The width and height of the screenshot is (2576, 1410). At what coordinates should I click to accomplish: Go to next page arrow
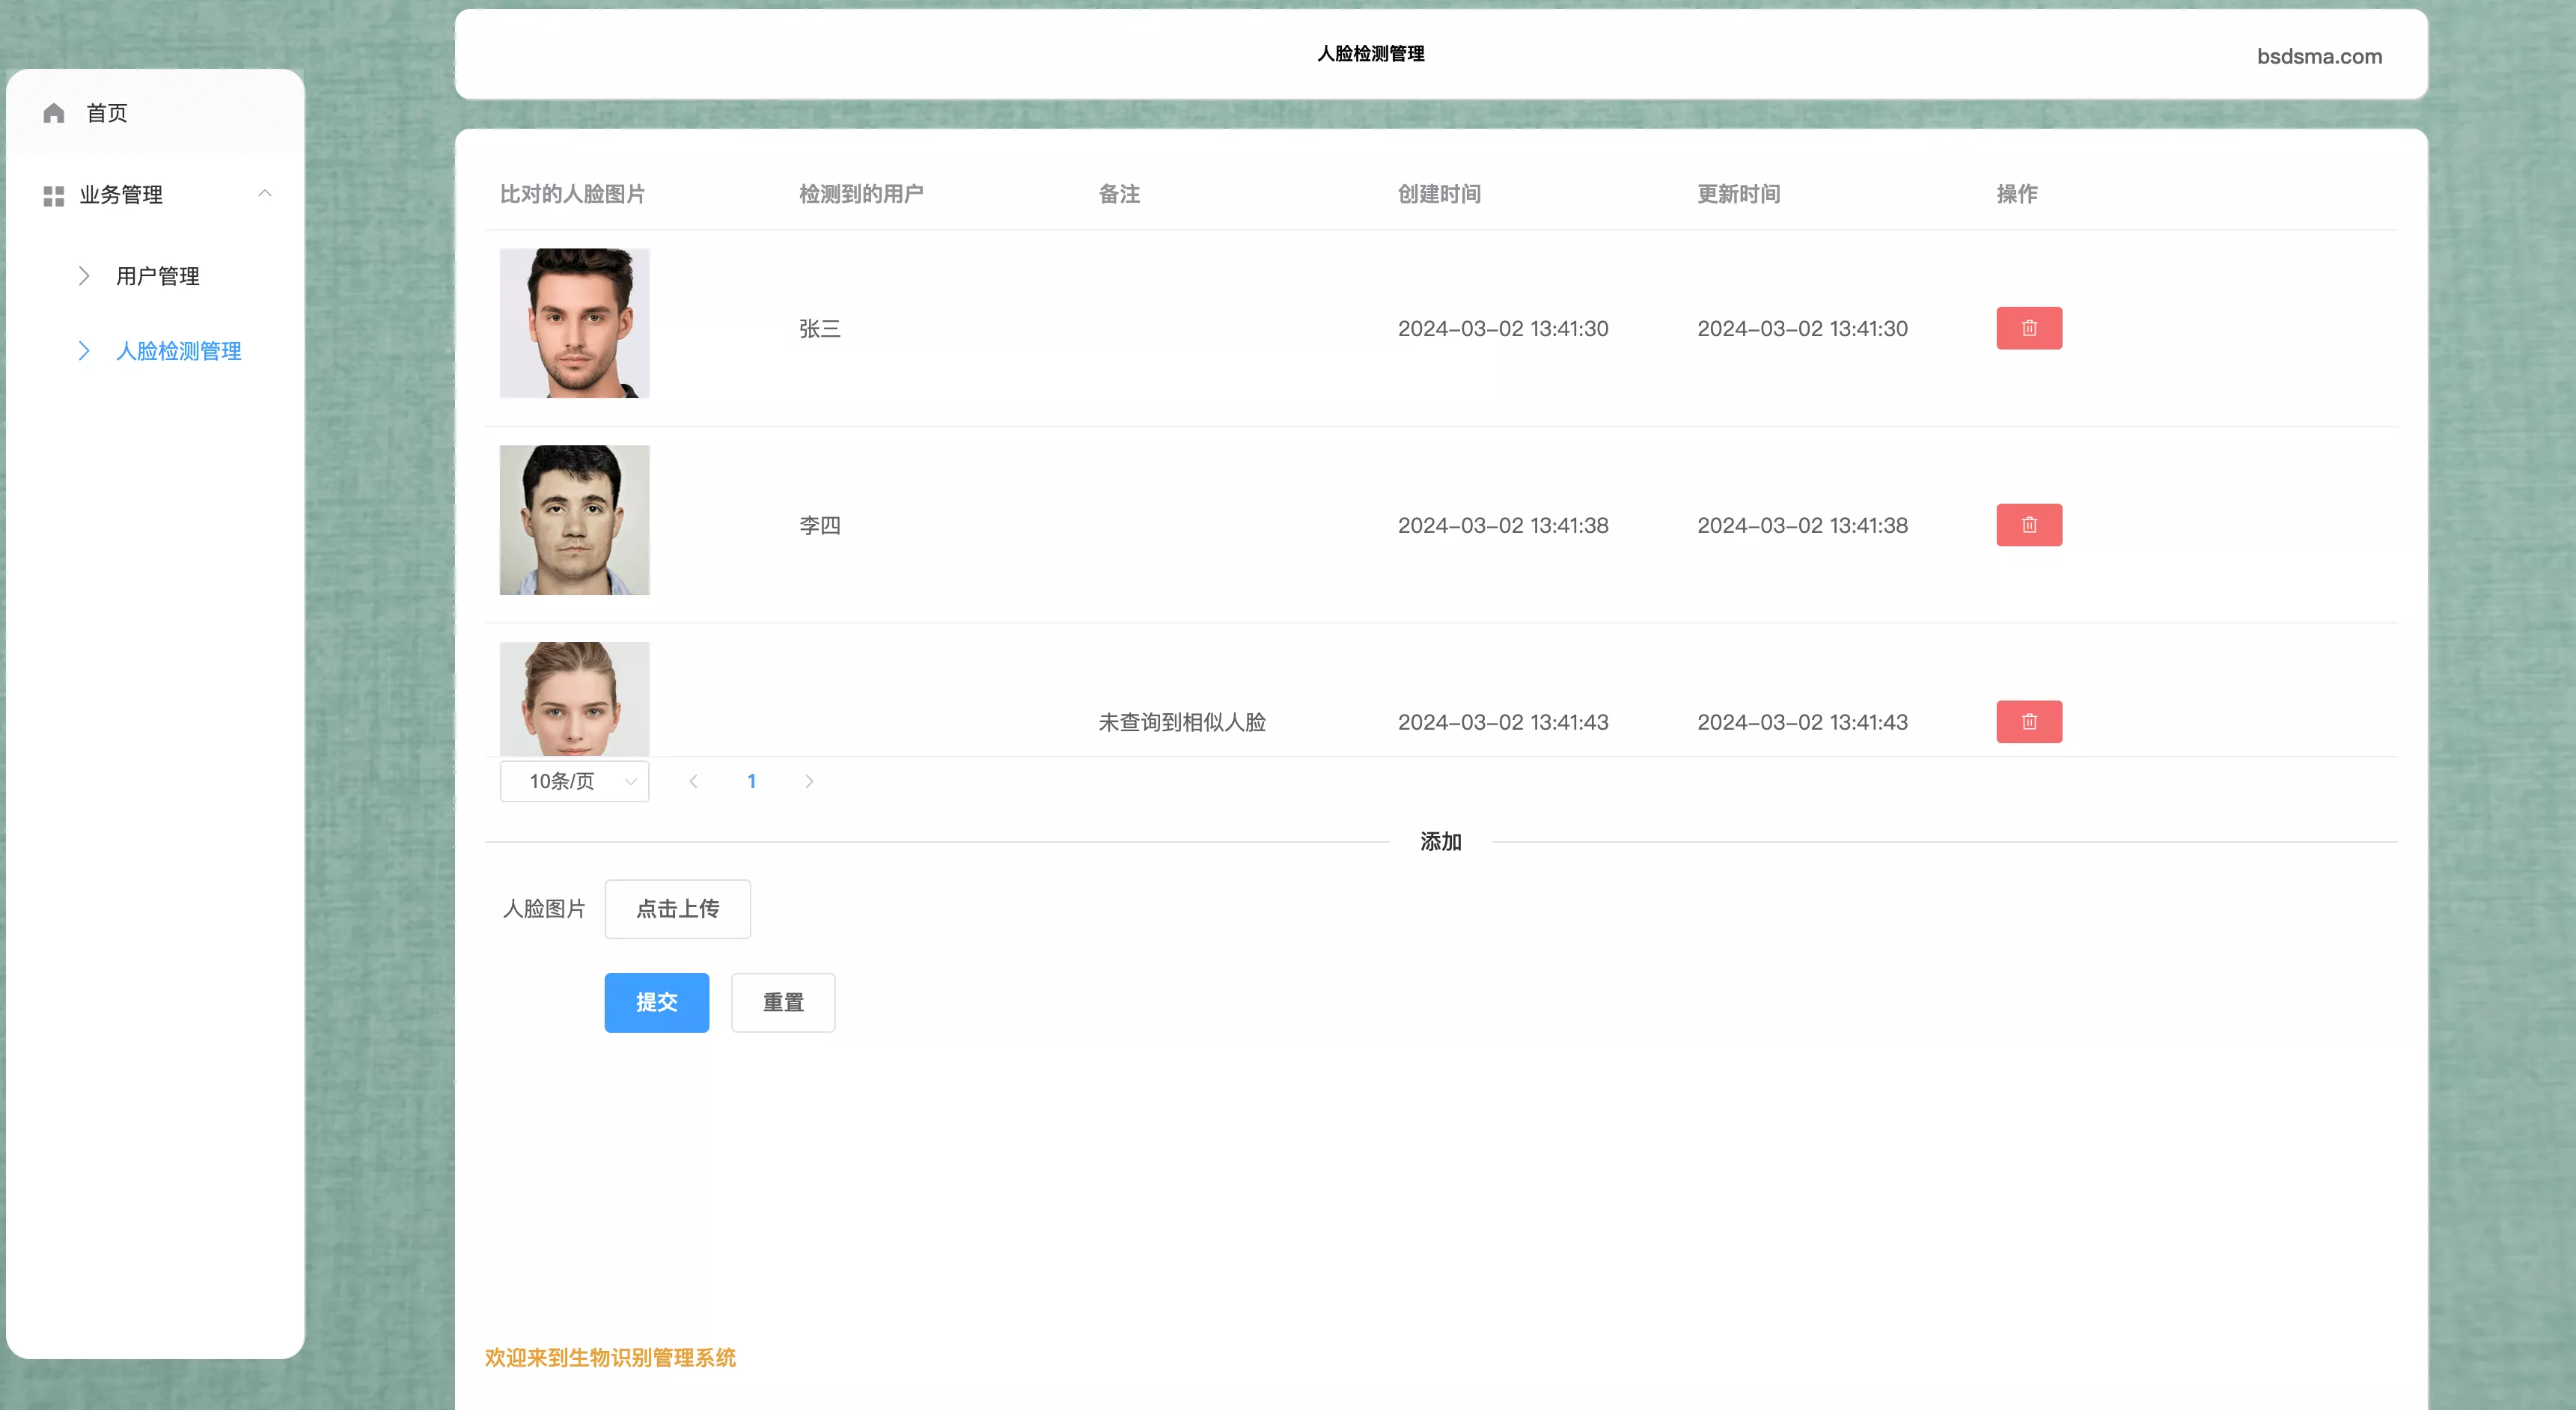click(809, 781)
